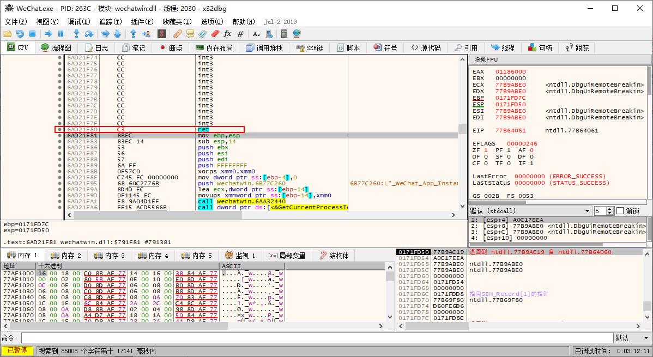Open the 默认 dropdown beside command bar
Image resolution: width=653 pixels, height=357 pixels.
coord(632,338)
